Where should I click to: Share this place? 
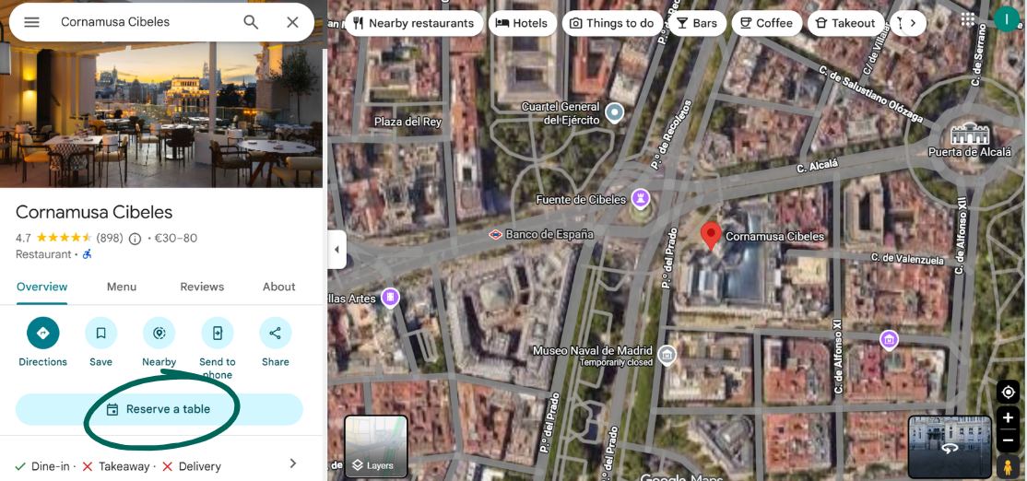275,333
